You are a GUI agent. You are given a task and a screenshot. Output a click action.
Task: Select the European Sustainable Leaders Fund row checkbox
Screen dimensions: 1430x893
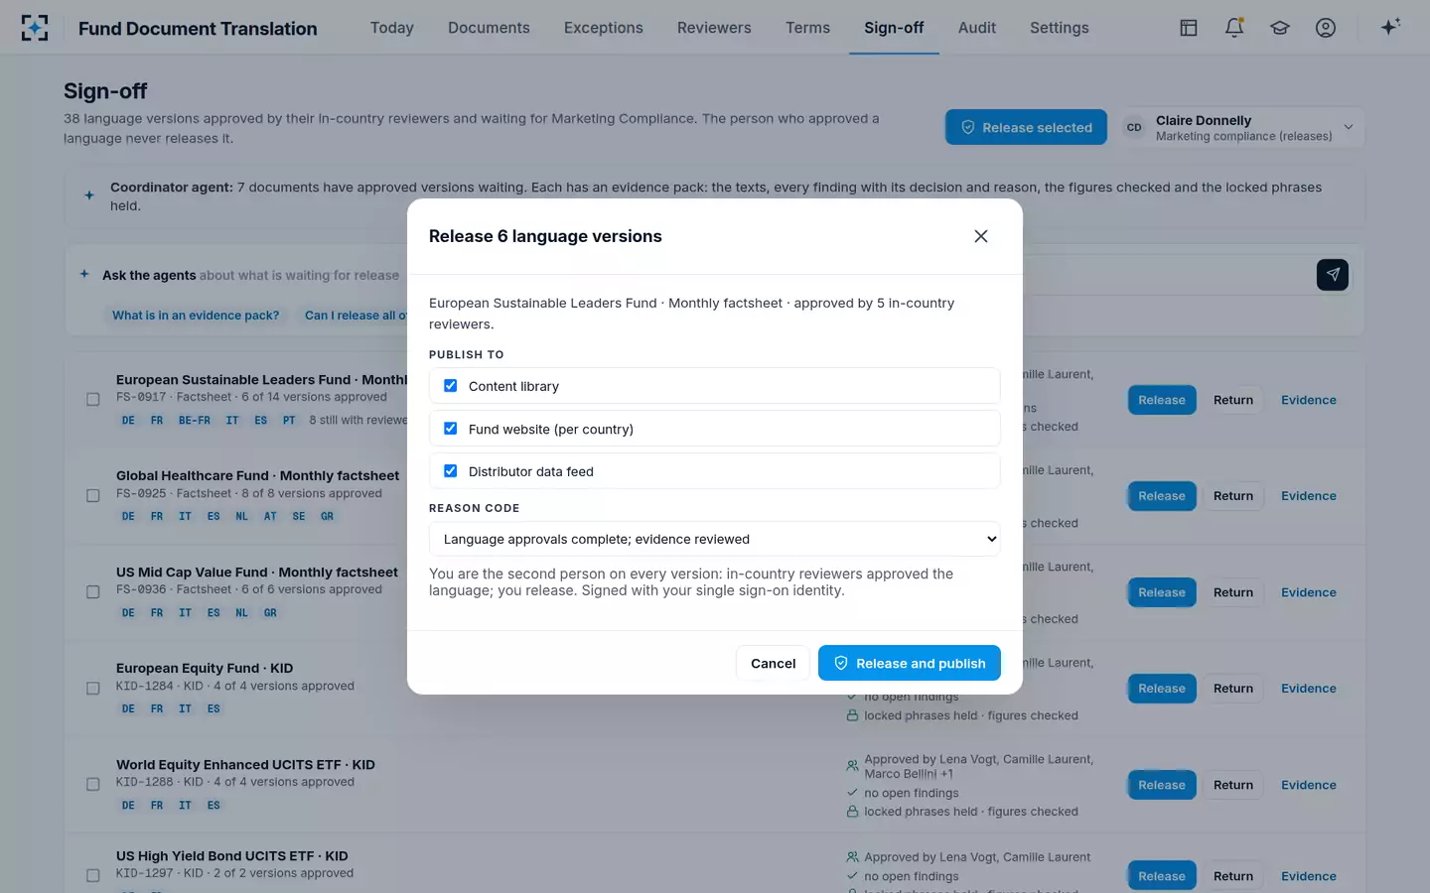click(x=93, y=400)
